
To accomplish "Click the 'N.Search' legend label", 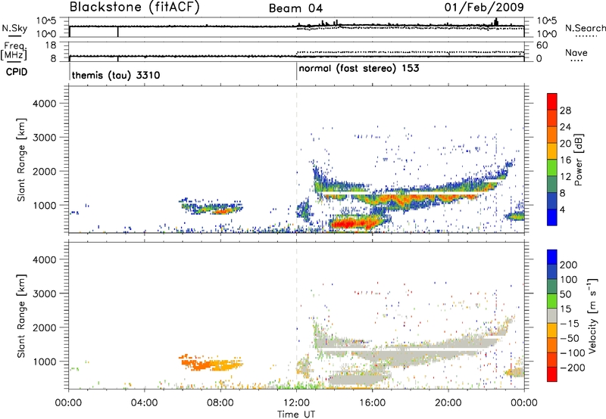I will [x=585, y=28].
